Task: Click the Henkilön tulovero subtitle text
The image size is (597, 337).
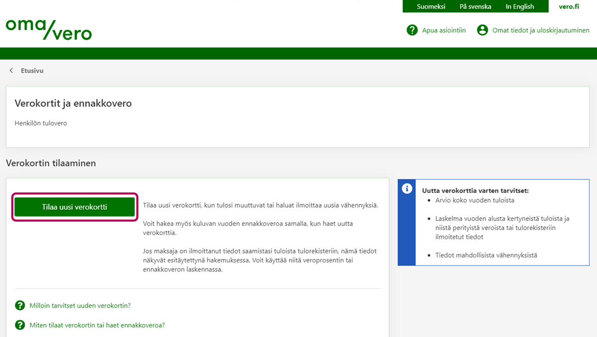Action: 41,123
